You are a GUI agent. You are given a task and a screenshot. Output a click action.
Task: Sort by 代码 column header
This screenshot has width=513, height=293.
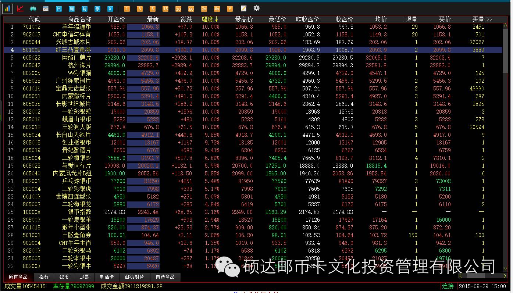point(34,19)
